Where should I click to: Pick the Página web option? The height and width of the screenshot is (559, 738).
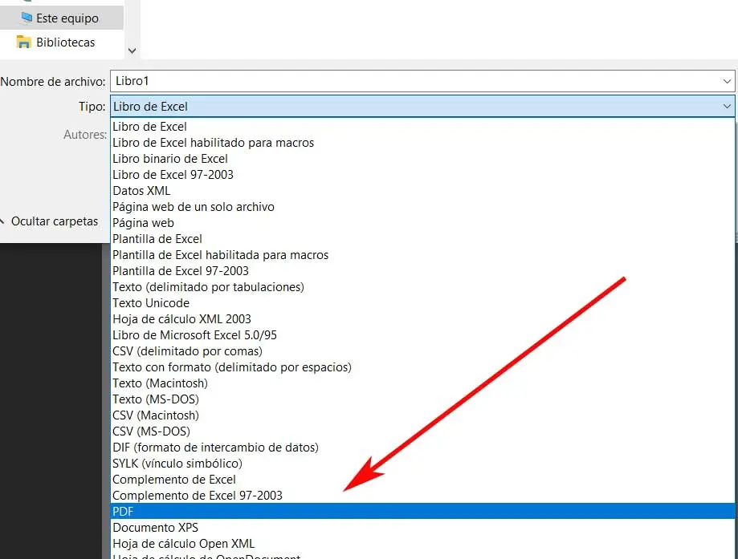pyautogui.click(x=422, y=223)
